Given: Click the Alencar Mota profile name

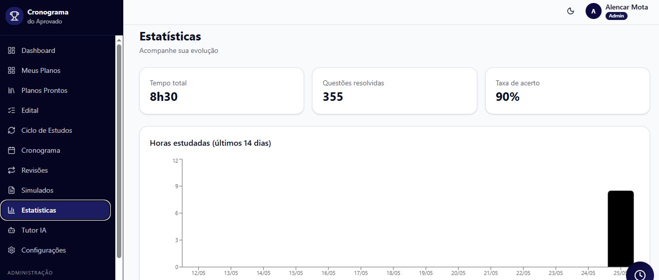Looking at the screenshot, I should 627,7.
